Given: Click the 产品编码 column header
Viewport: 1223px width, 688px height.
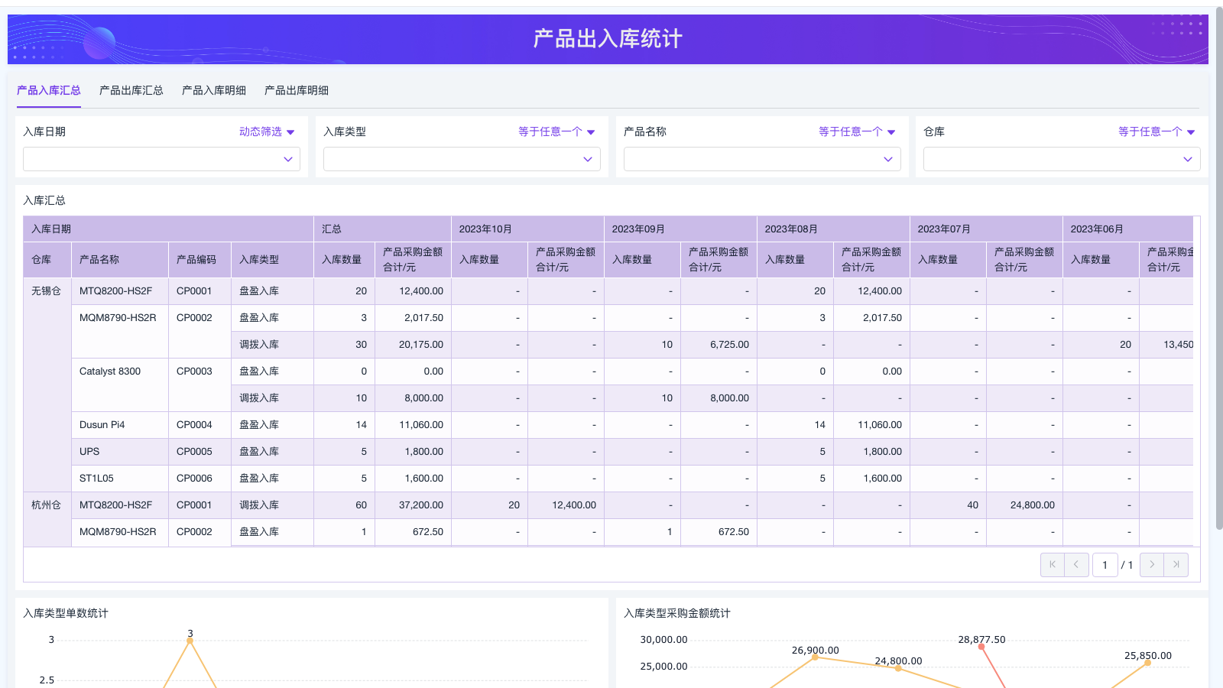Looking at the screenshot, I should pos(200,260).
